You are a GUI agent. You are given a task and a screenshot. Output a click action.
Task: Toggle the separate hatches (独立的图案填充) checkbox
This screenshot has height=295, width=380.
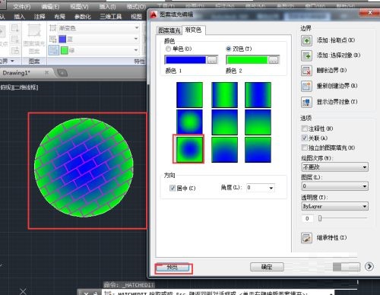coord(305,147)
